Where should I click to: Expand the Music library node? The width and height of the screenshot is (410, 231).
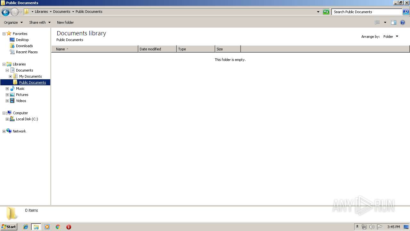7,89
